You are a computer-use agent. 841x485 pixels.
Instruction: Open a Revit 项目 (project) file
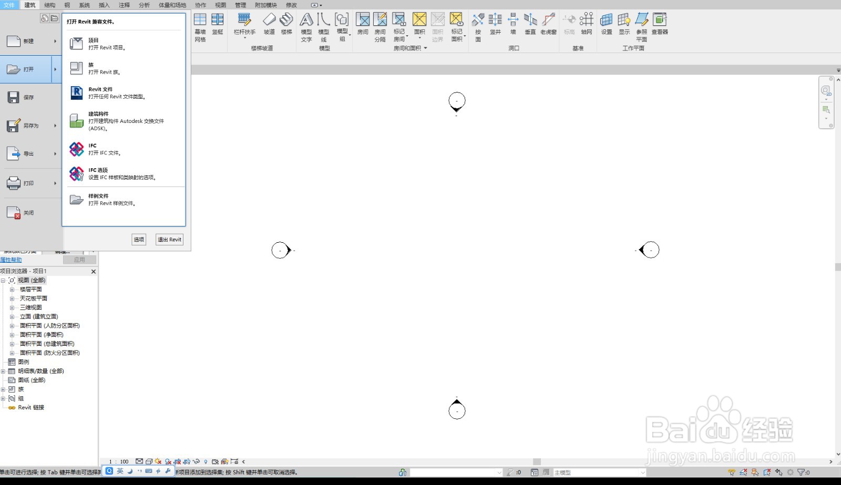(x=124, y=44)
